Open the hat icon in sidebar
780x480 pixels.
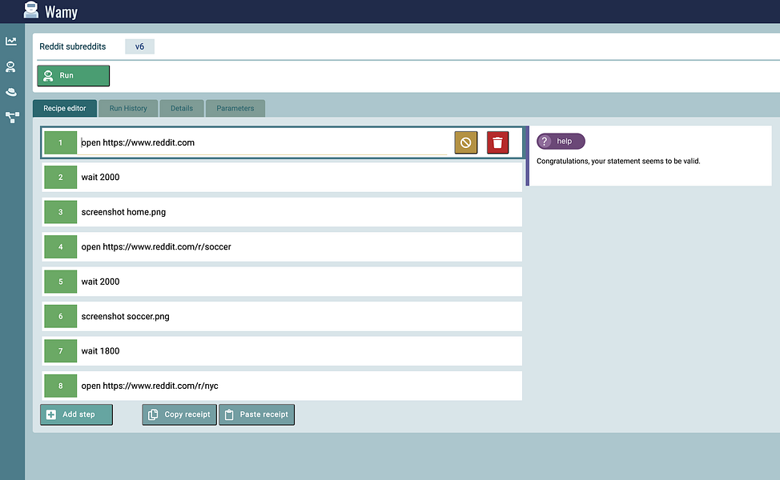click(11, 92)
